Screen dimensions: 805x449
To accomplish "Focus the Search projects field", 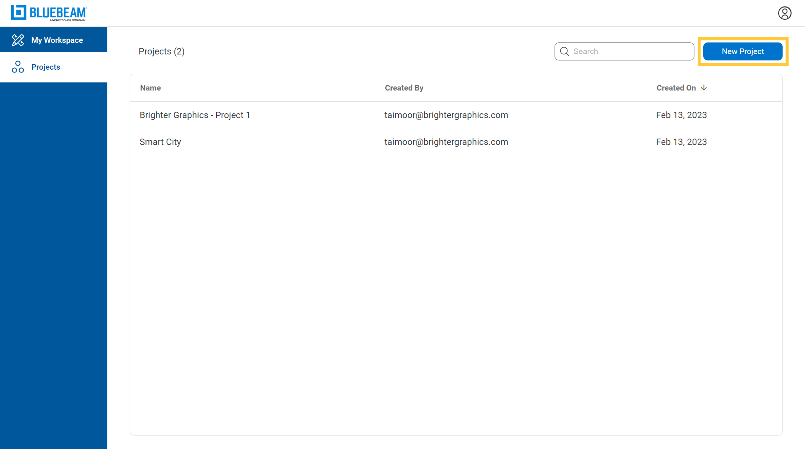I will pyautogui.click(x=631, y=51).
